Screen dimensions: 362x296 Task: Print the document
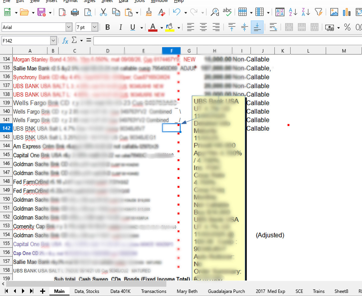click(75, 12)
